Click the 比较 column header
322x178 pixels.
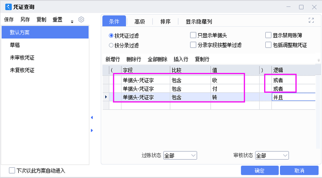pyautogui.click(x=190, y=70)
